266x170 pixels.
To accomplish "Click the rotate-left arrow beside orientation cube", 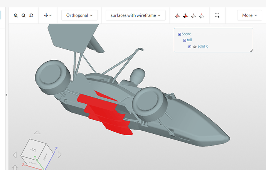I will coord(15,155).
